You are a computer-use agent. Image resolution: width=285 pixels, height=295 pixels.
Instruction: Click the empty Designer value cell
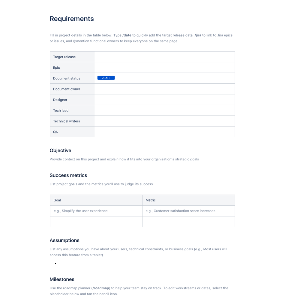(x=164, y=100)
